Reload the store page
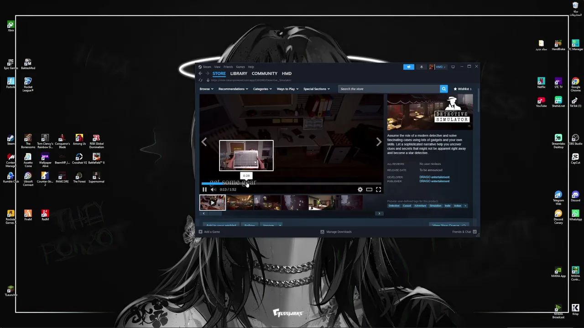 click(x=200, y=80)
